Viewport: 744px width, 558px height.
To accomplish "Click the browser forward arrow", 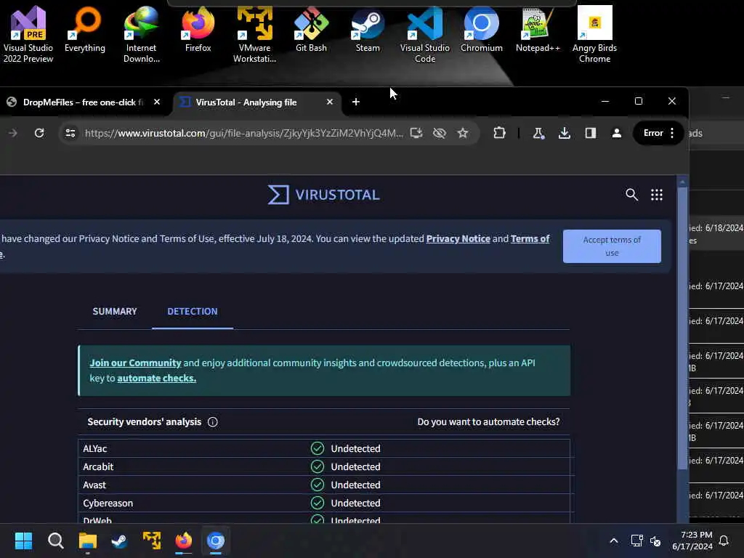I will [x=13, y=134].
